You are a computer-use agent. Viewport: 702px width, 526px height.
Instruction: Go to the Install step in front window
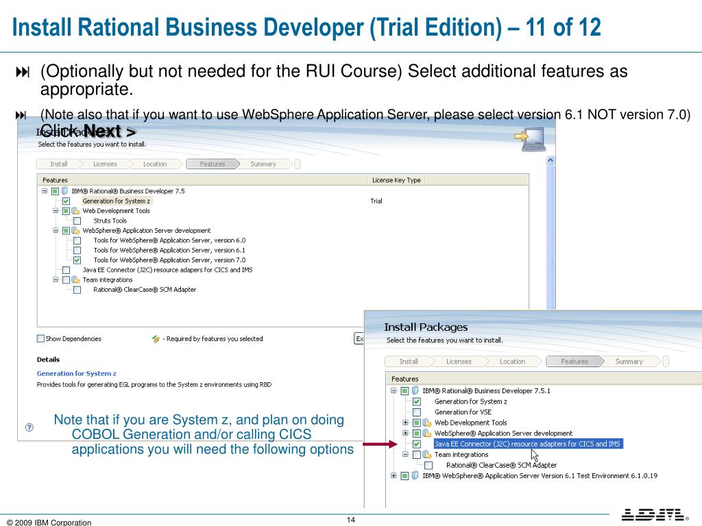[x=409, y=362]
